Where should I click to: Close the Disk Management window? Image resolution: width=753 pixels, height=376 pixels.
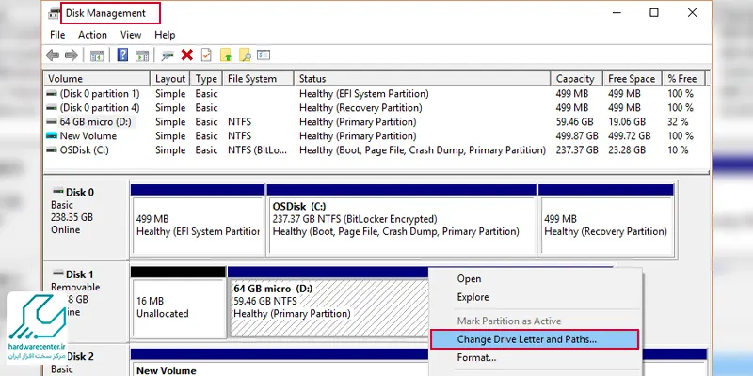(692, 13)
